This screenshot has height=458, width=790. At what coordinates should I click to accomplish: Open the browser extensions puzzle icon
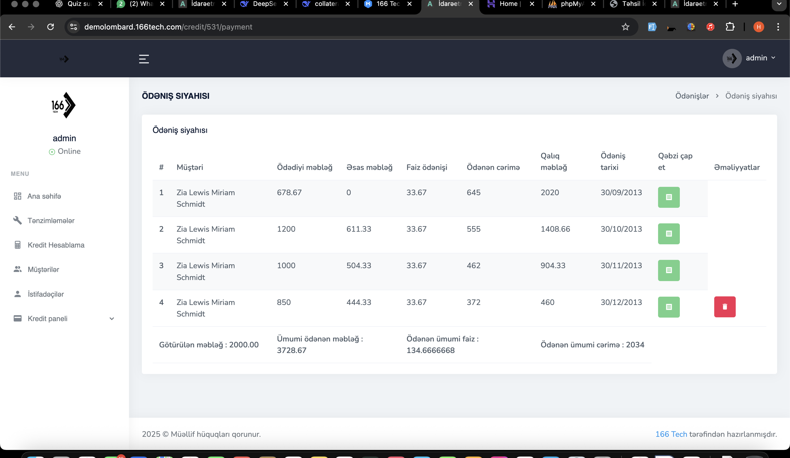click(730, 27)
